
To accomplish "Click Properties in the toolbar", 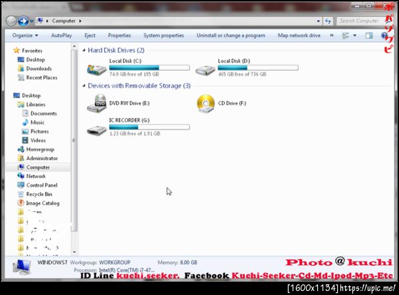I will pyautogui.click(x=119, y=35).
